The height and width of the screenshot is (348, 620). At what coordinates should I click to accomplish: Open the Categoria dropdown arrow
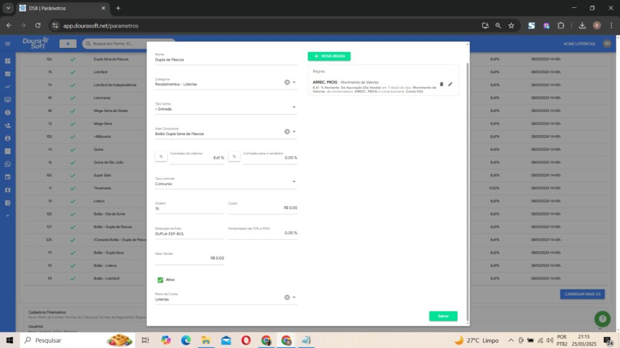click(x=294, y=82)
